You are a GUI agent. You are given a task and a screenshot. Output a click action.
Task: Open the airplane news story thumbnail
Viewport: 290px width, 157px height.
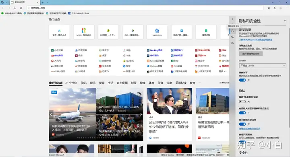72,114
